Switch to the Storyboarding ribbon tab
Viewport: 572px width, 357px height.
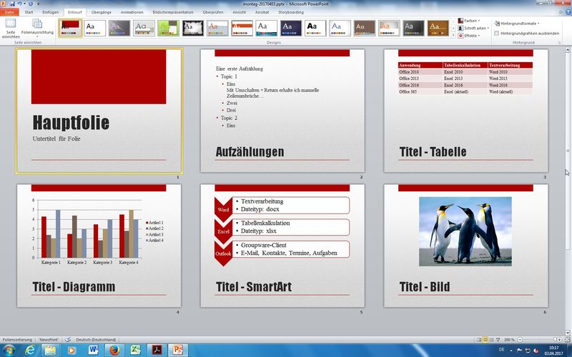[291, 12]
